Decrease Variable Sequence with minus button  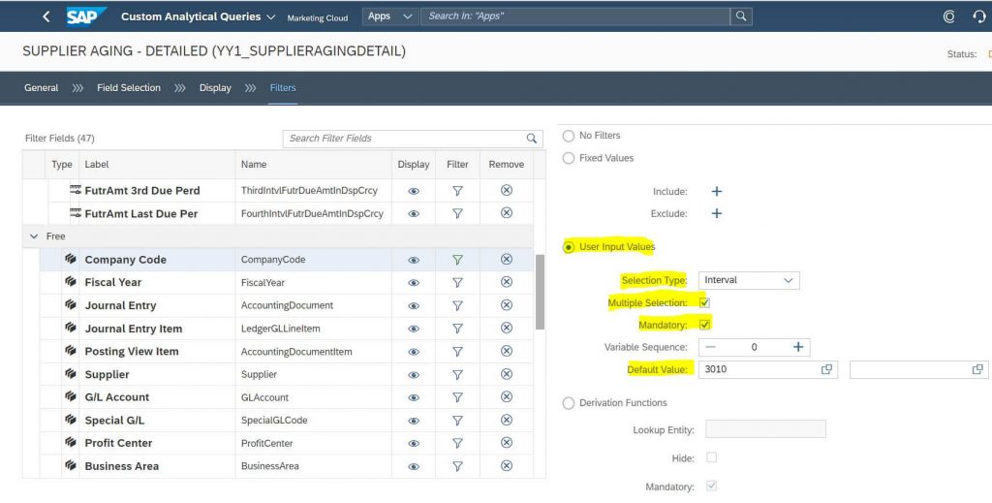click(x=710, y=347)
